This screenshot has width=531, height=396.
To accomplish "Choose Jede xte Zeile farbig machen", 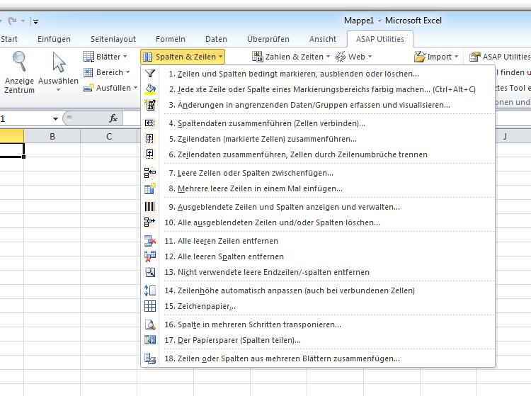I will 318,89.
